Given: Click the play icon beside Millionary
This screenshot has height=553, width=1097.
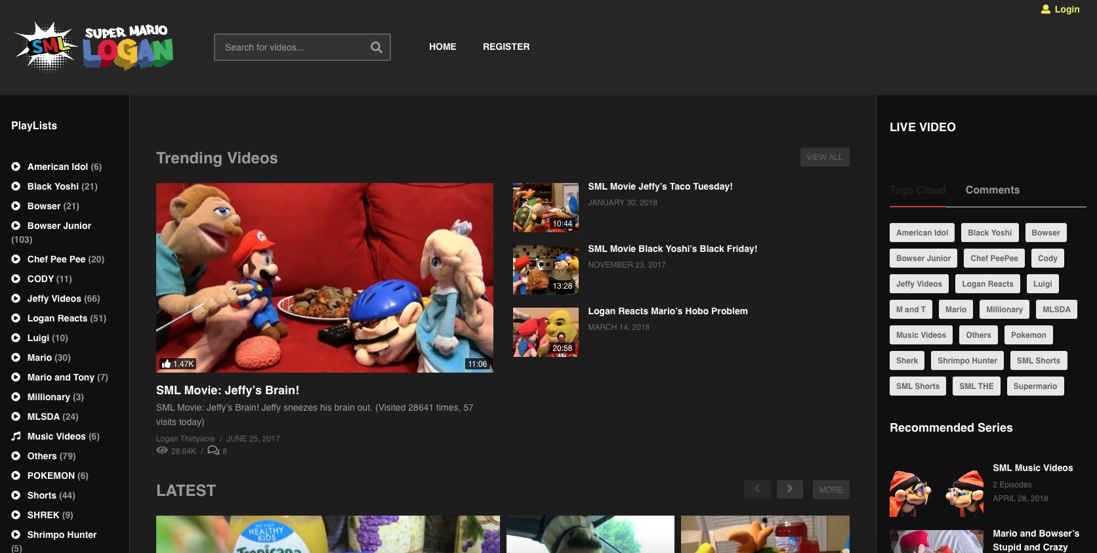Looking at the screenshot, I should (x=16, y=397).
